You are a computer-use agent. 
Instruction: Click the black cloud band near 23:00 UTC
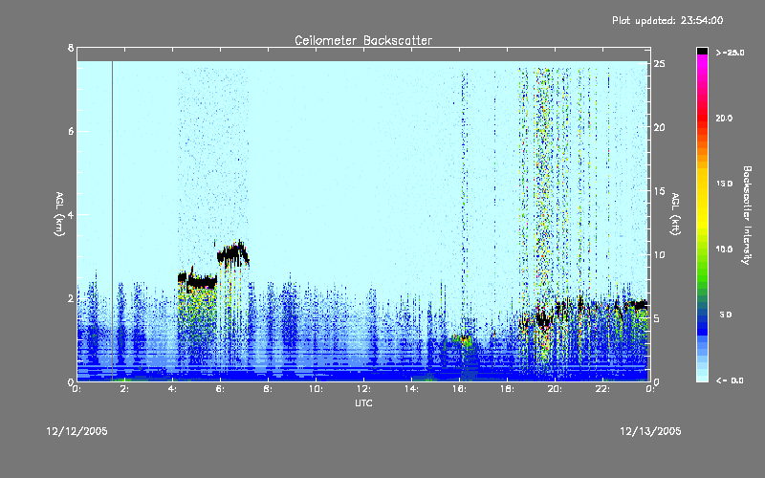click(637, 305)
